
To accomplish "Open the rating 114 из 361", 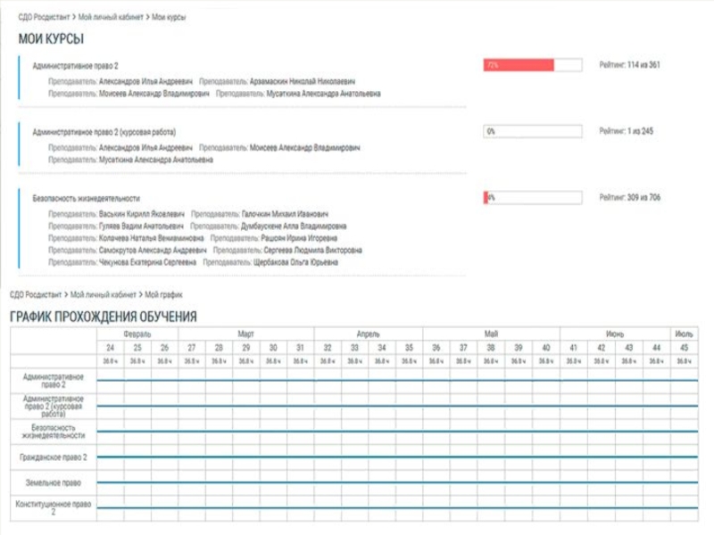I will pos(629,65).
